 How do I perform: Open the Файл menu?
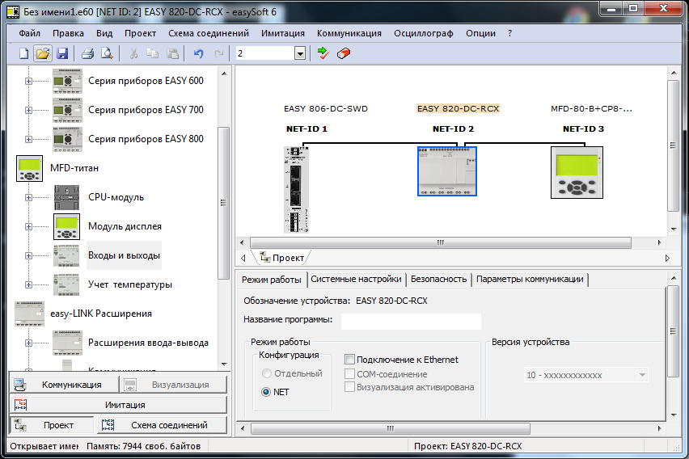tap(29, 33)
